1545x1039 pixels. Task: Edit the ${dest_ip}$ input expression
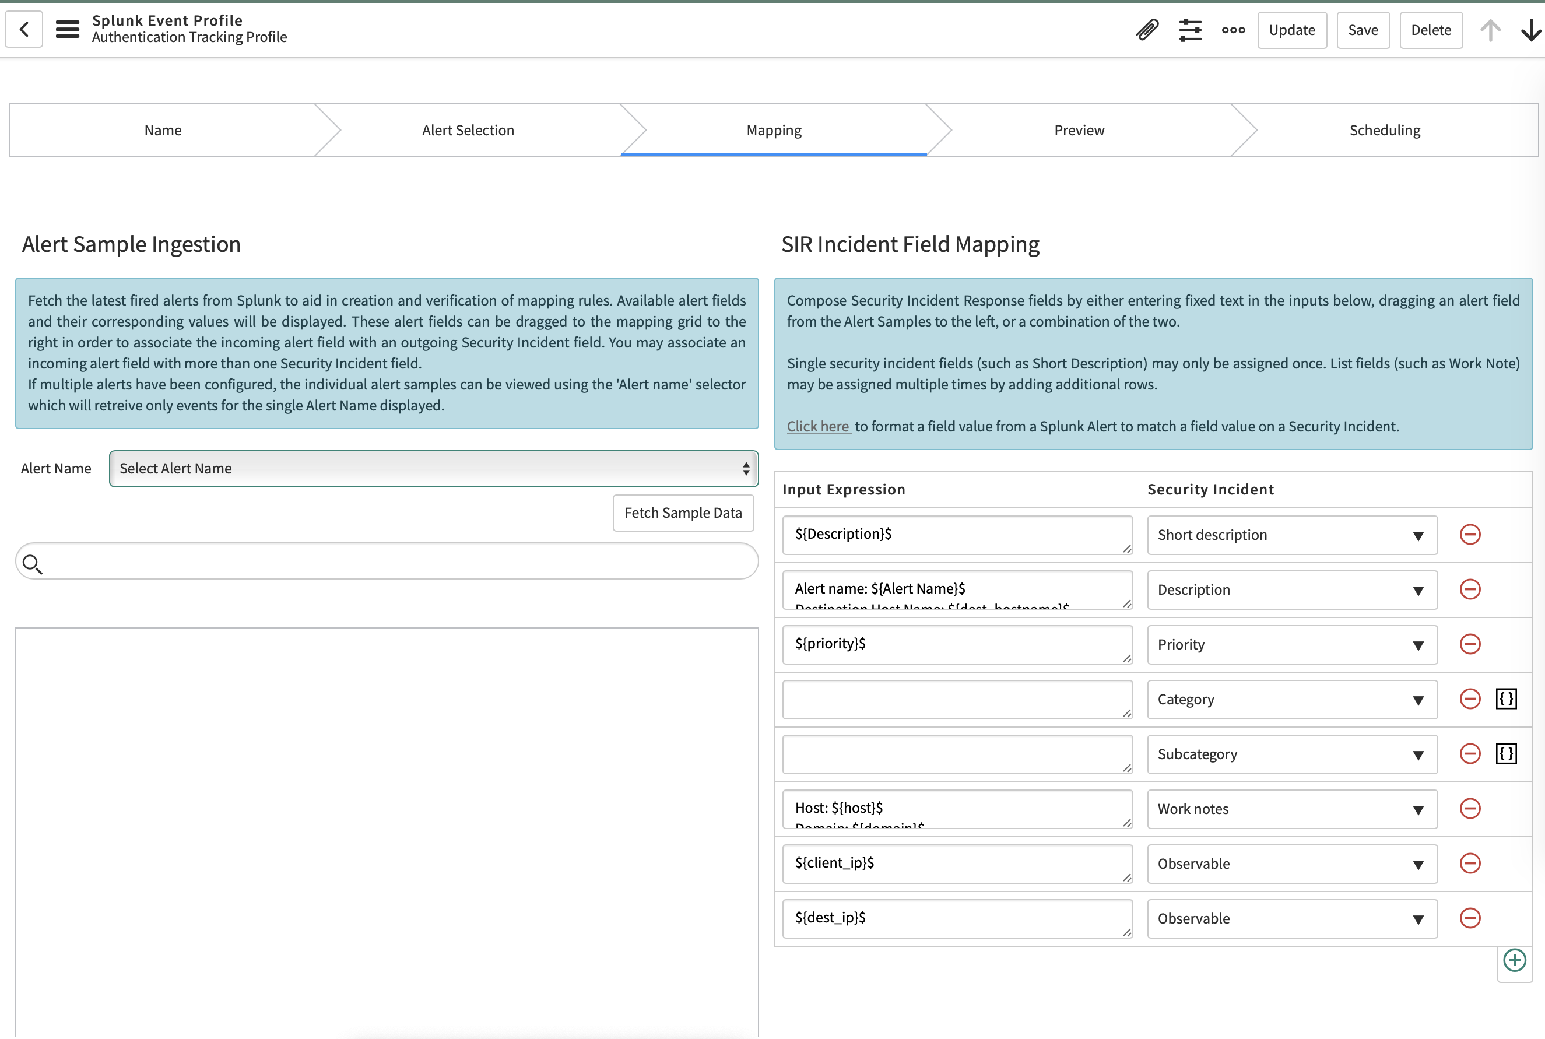957,919
